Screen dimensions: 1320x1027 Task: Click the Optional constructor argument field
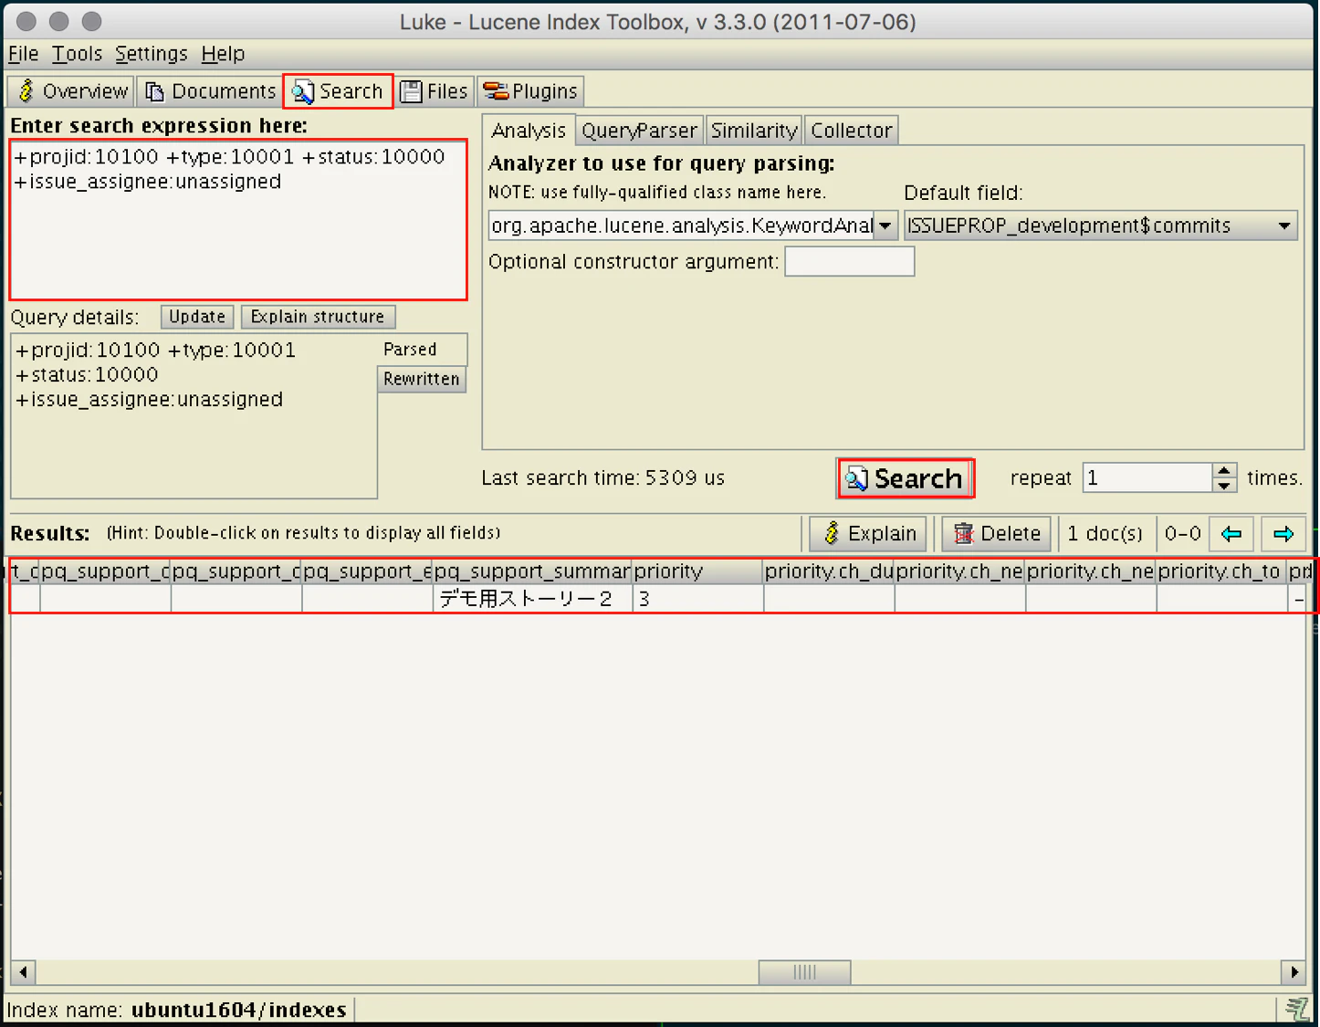coord(849,262)
